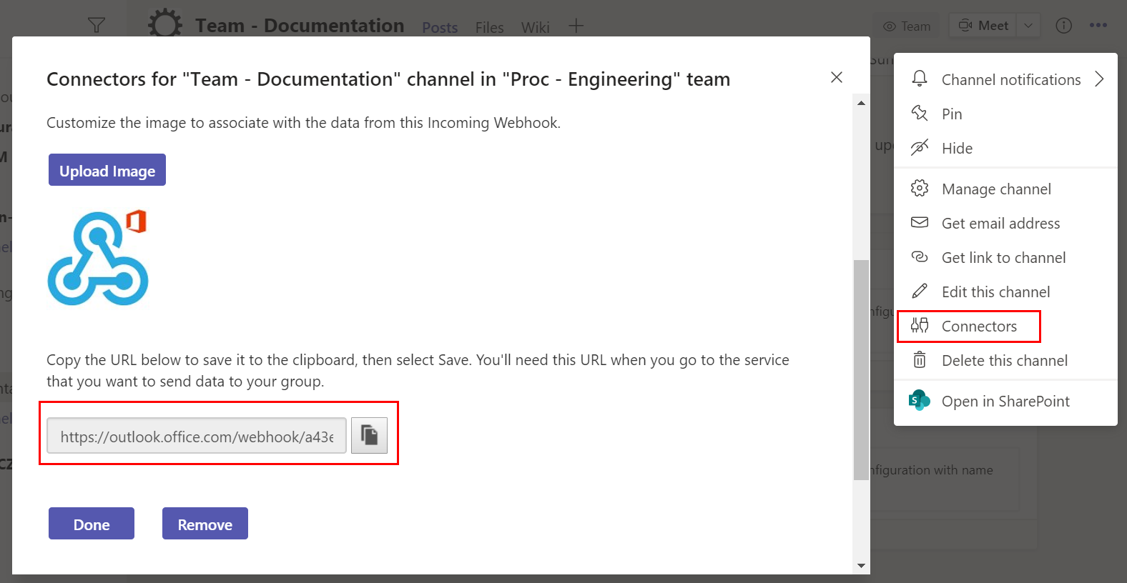Image resolution: width=1127 pixels, height=583 pixels.
Task: Click the webhook URL text field
Action: 197,436
